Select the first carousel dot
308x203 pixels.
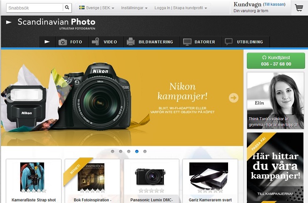click(x=112, y=151)
